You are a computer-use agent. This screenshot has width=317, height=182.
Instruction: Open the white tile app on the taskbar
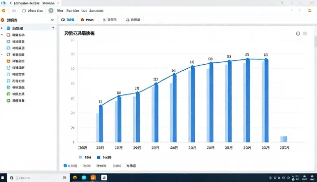tap(104, 178)
